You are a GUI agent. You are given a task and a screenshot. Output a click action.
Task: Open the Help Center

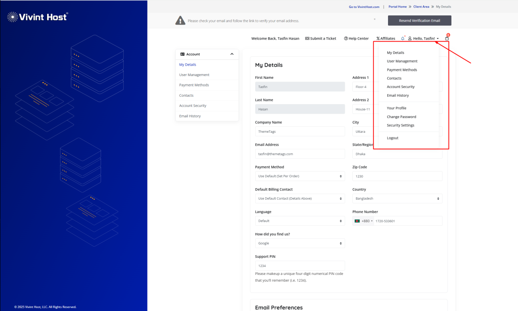click(356, 38)
